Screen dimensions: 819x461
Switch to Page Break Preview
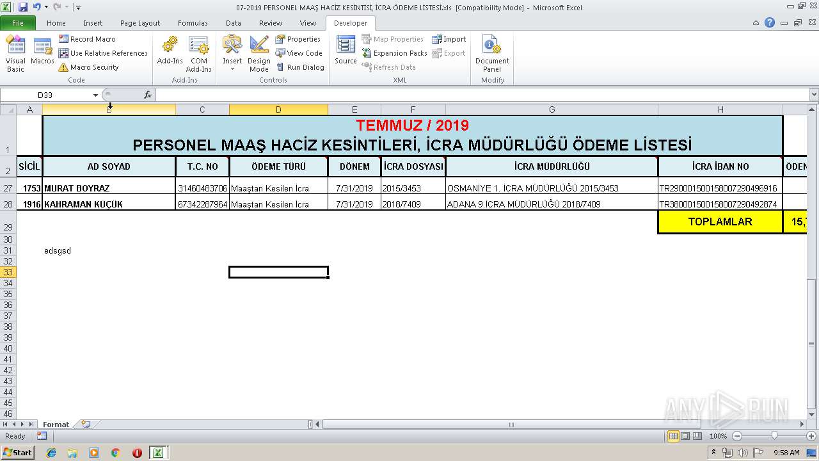tap(698, 436)
